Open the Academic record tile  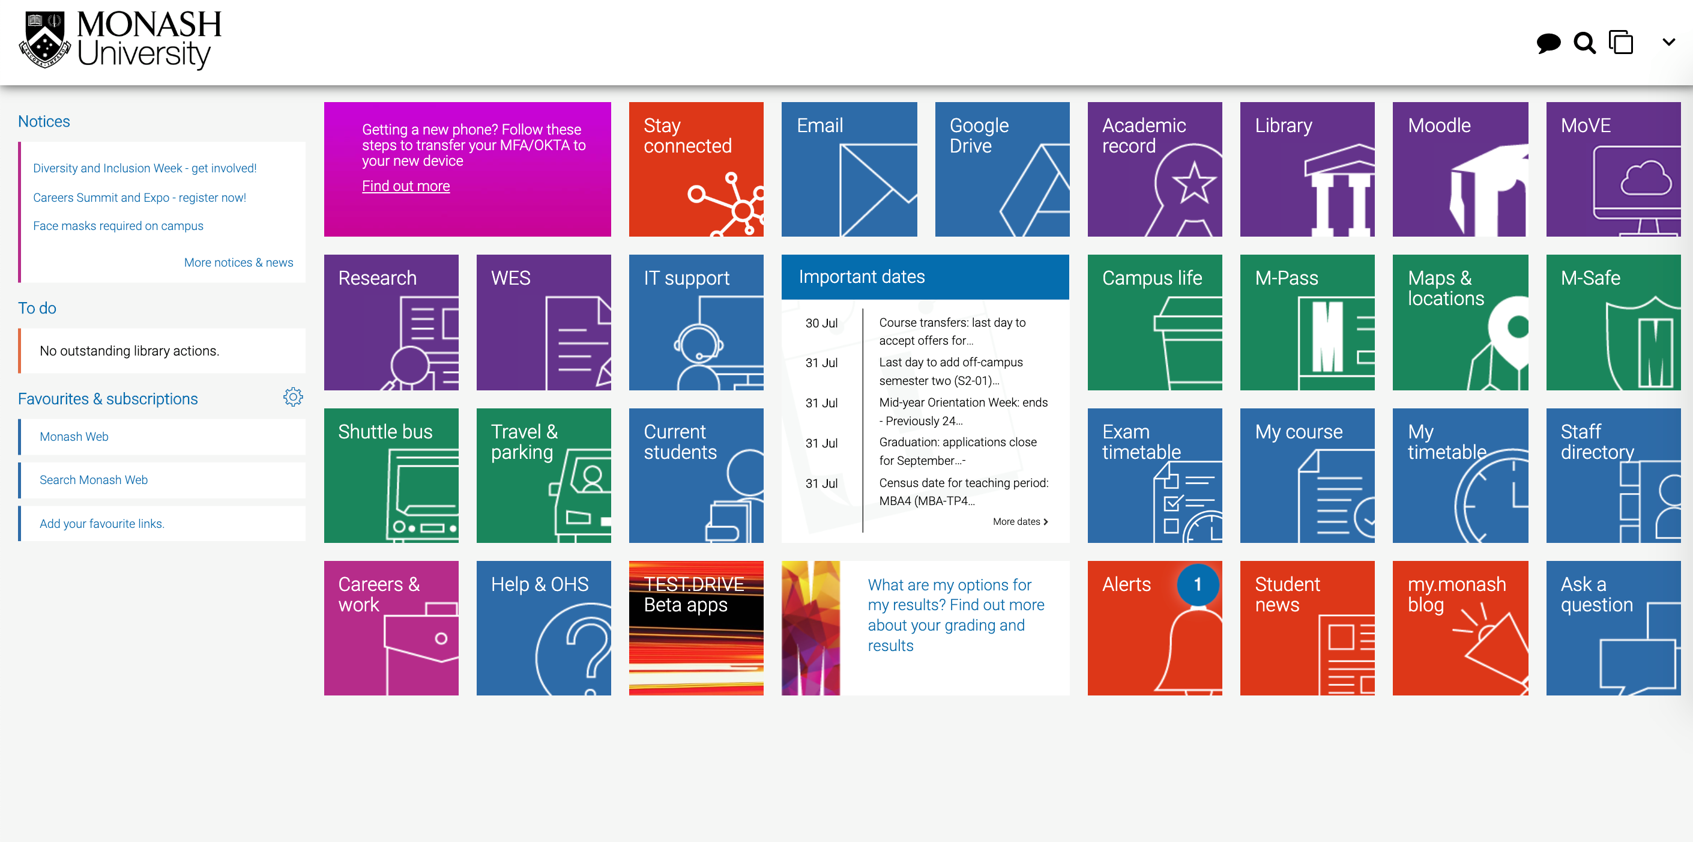click(1154, 169)
